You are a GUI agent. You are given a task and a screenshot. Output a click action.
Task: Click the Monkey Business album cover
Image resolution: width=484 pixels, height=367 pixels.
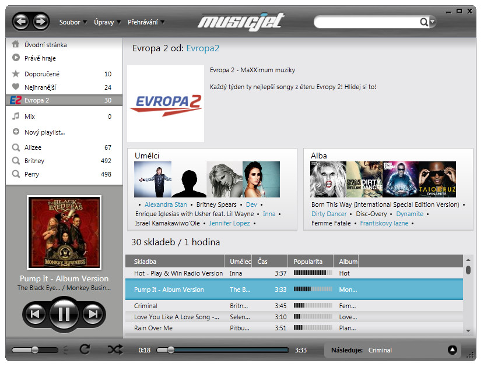(64, 232)
